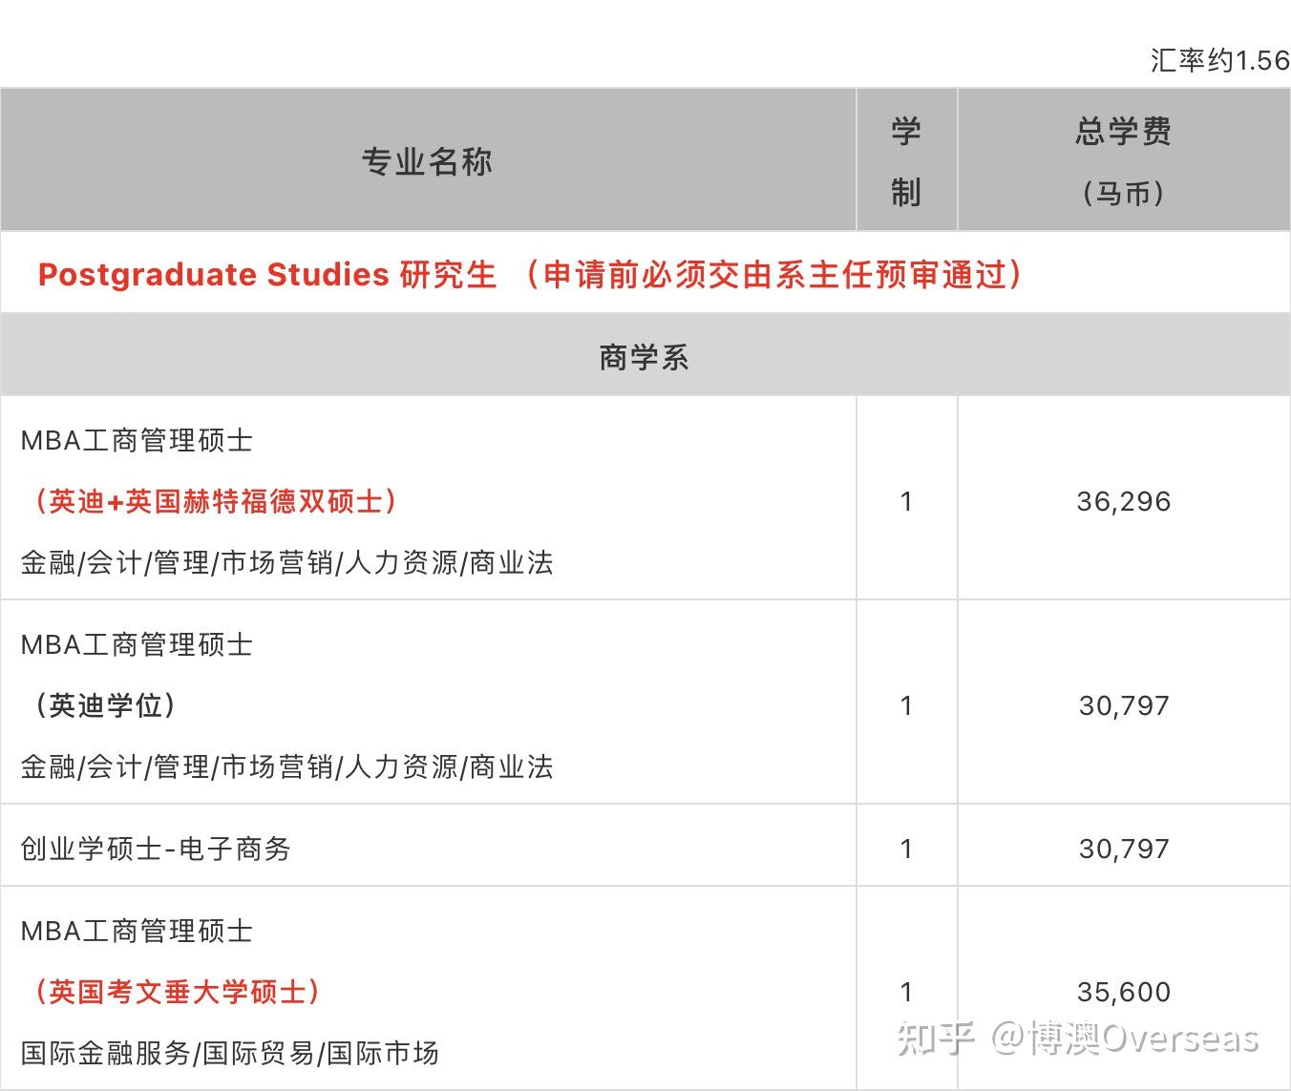Click the specializations line under 英迪+英国赫特福德双硕士

click(286, 562)
